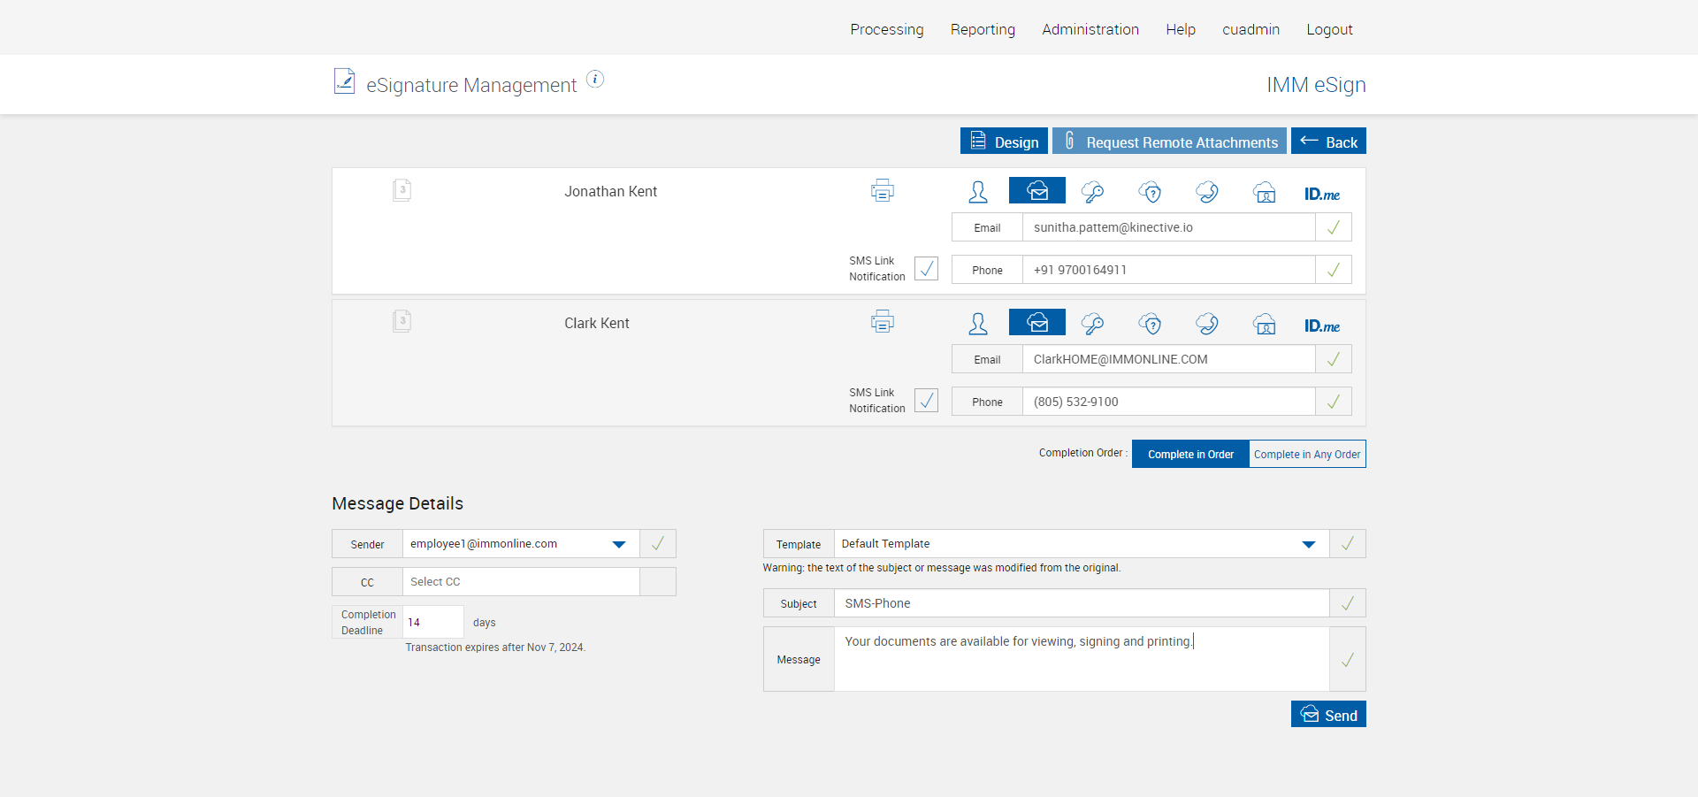The width and height of the screenshot is (1698, 797).
Task: Choose the security question shield icon for Clark Kent
Action: pos(1150,324)
